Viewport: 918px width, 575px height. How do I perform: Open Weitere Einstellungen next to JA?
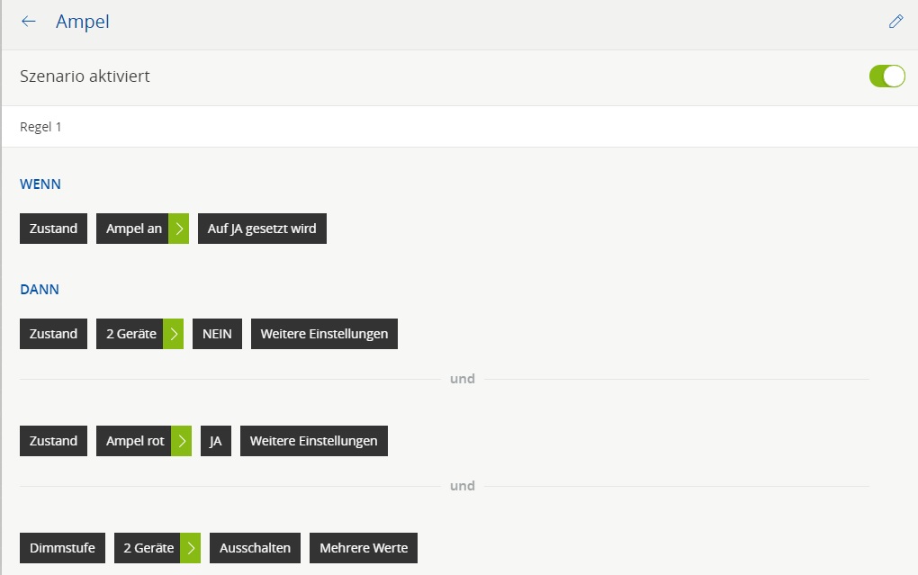point(313,441)
